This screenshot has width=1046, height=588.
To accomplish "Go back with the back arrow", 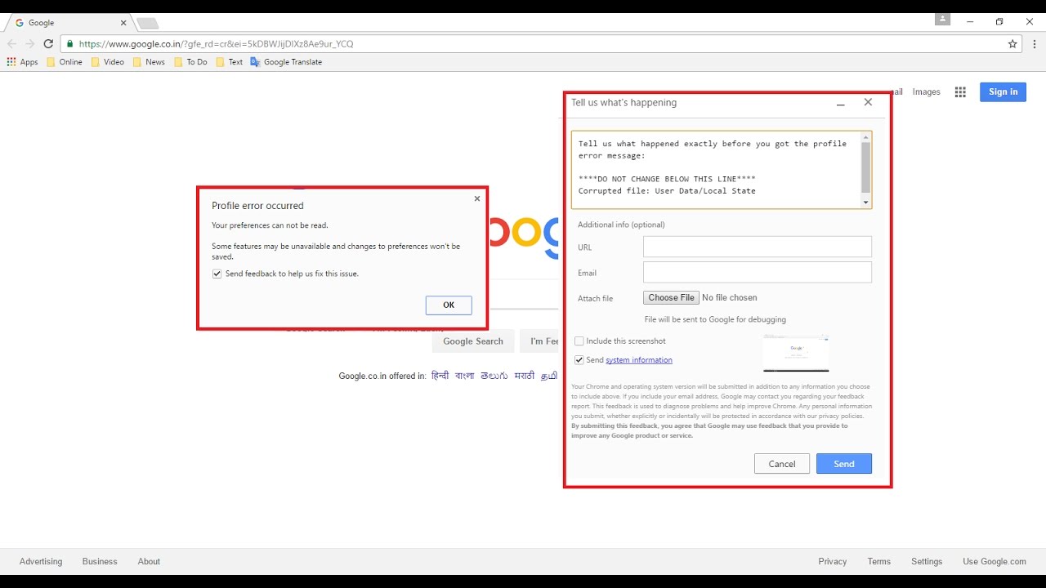I will 11,44.
